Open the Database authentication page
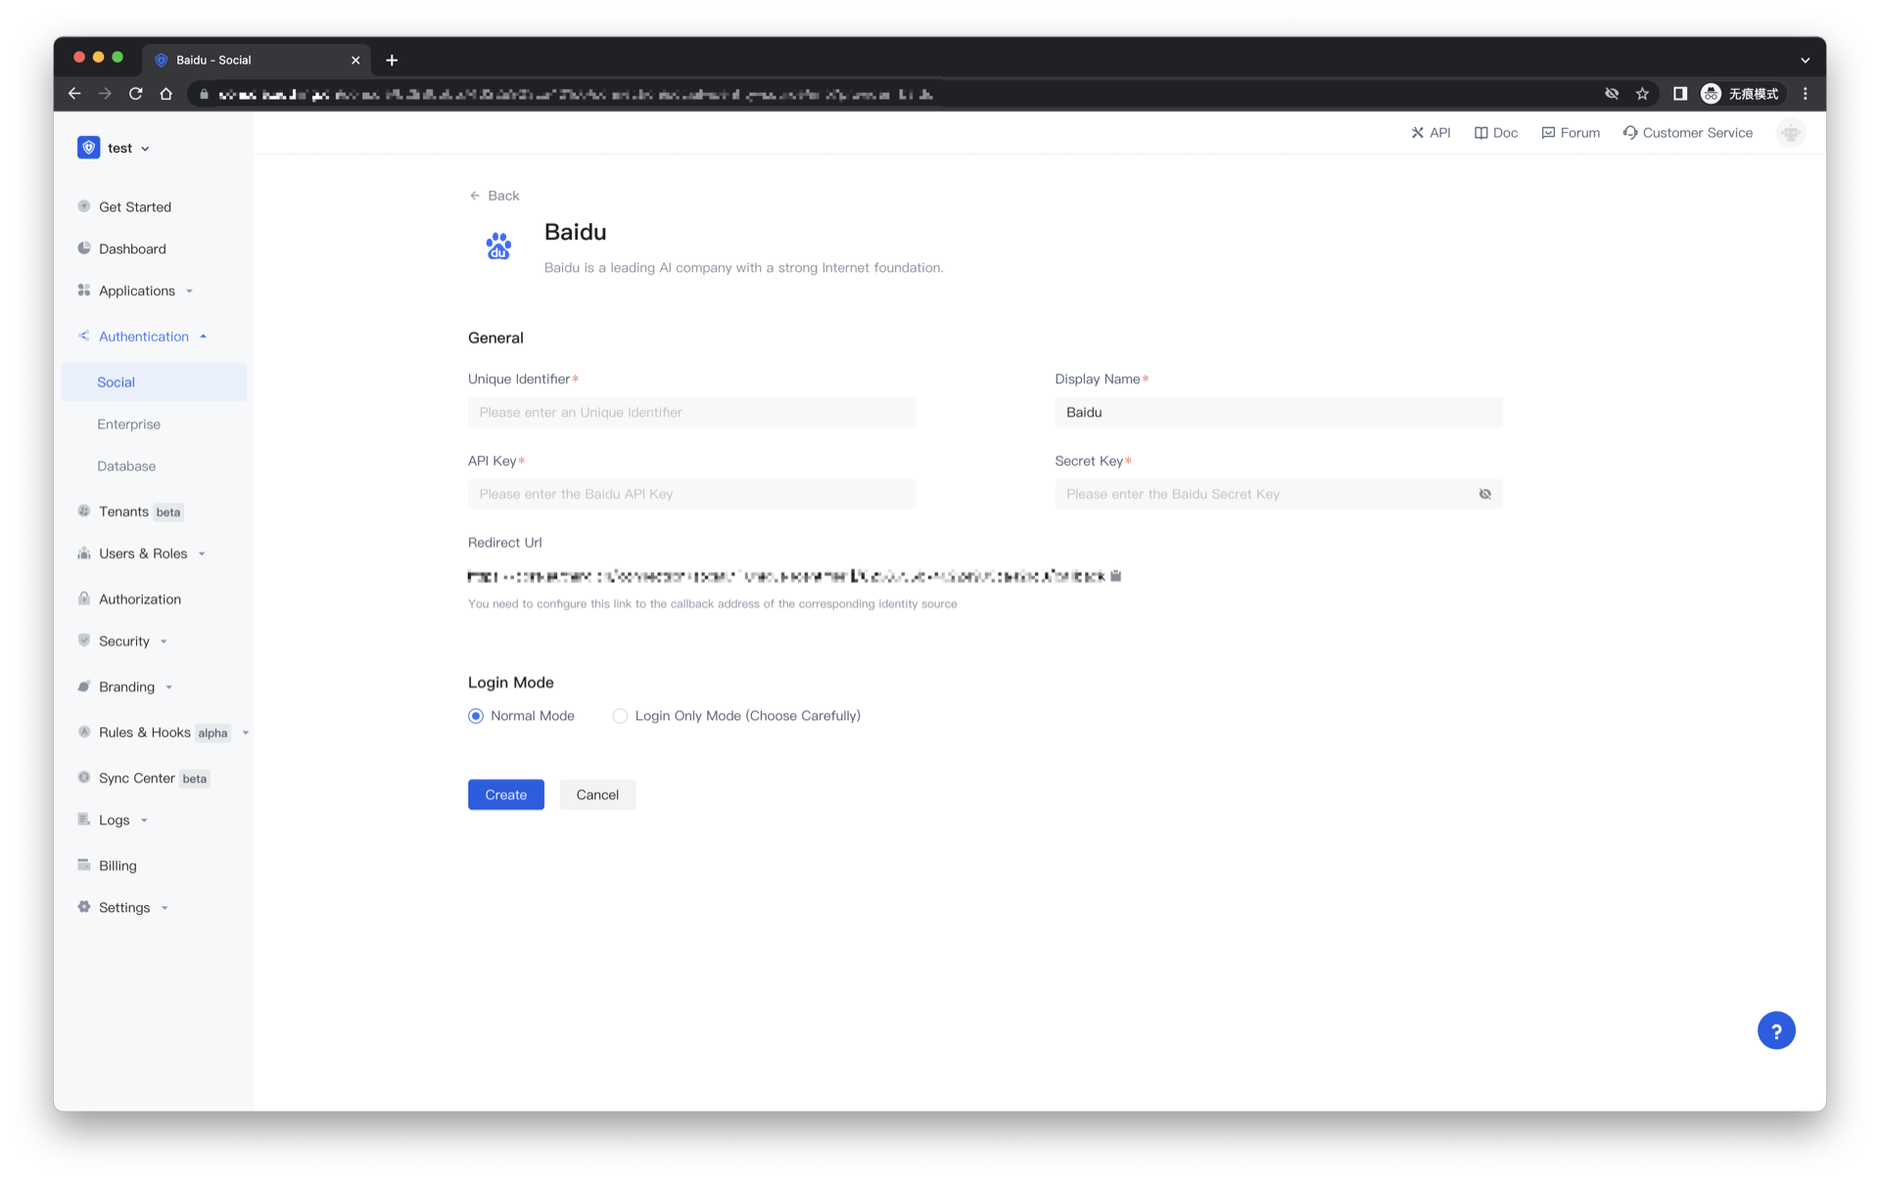Screen dimensions: 1880x1182 [x=126, y=466]
